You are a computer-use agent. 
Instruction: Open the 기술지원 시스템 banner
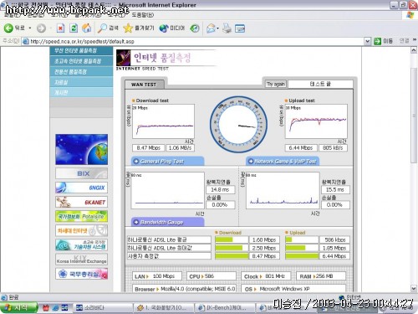[81, 245]
